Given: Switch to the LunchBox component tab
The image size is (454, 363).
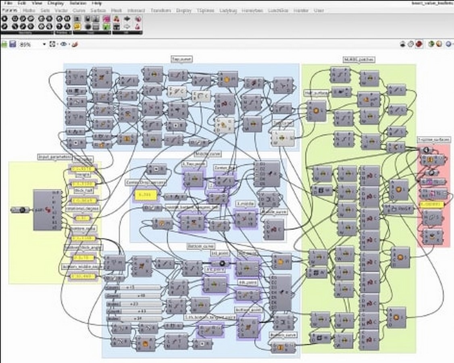Looking at the screenshot, I should pos(278,10).
